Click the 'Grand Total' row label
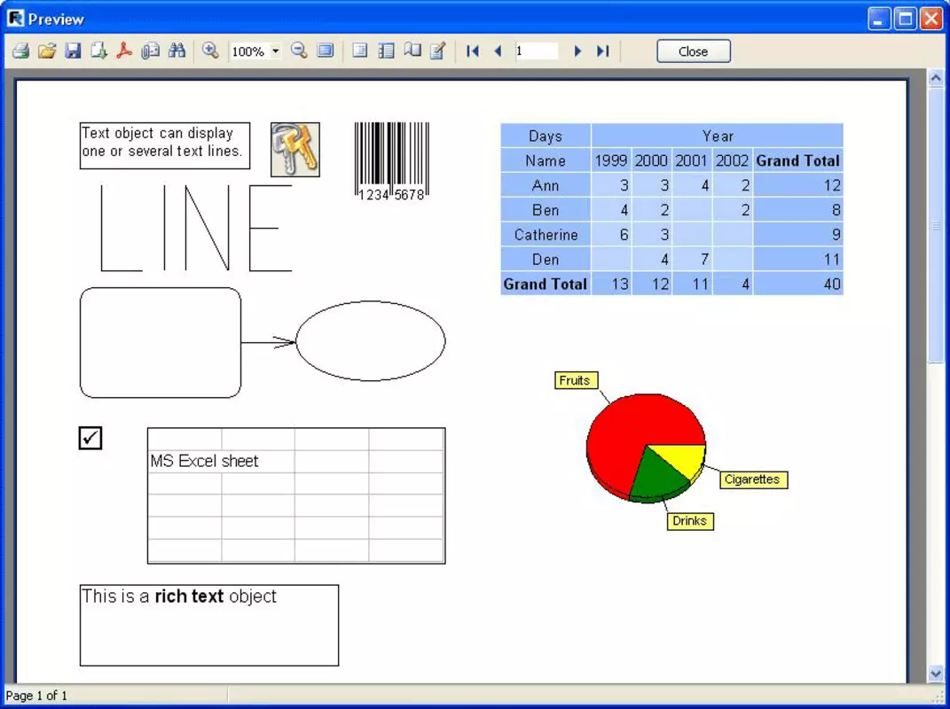950x709 pixels. coord(546,284)
